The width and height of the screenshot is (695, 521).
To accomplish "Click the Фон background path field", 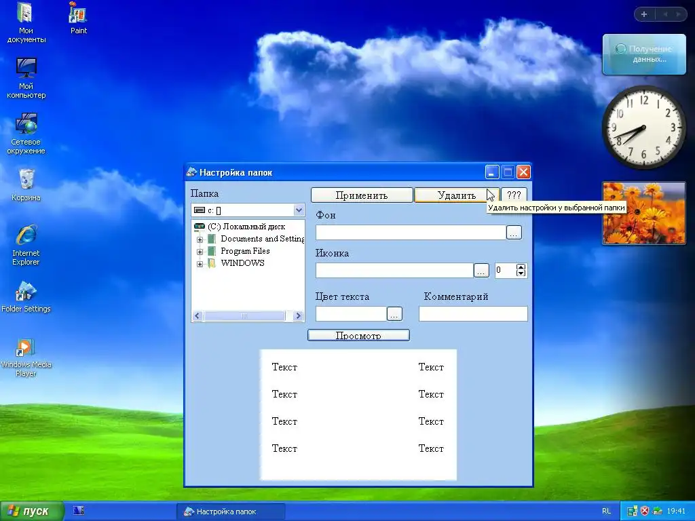I will (411, 232).
